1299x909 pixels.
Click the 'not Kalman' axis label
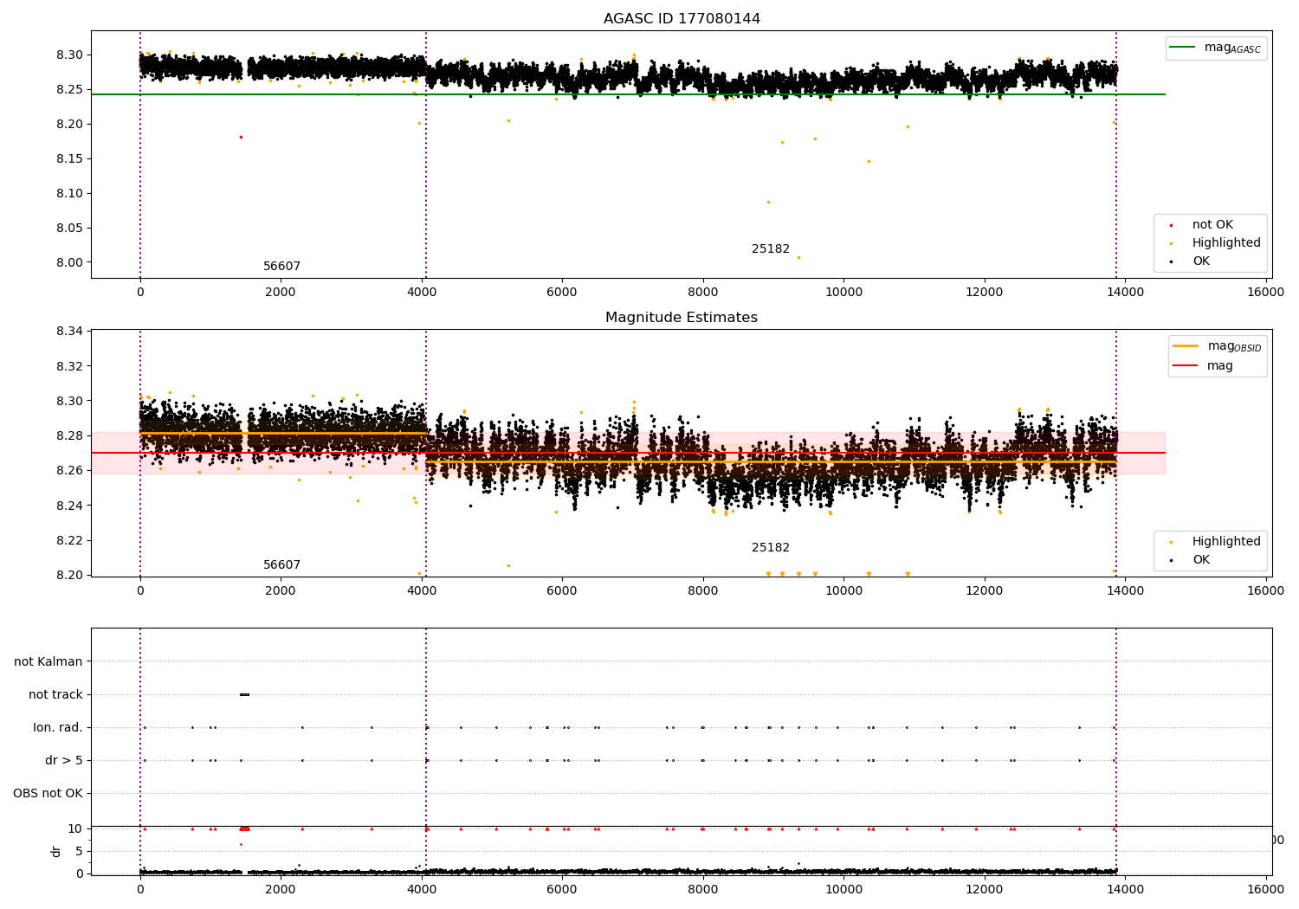48,661
